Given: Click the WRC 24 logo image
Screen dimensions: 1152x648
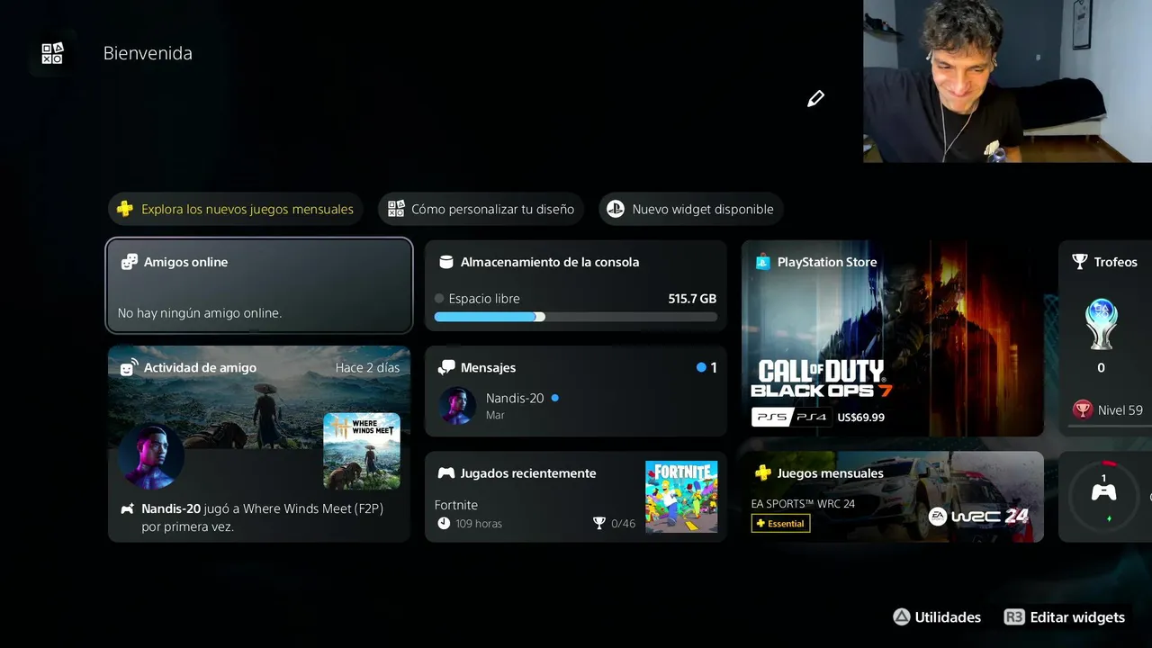Looking at the screenshot, I should point(978,516).
